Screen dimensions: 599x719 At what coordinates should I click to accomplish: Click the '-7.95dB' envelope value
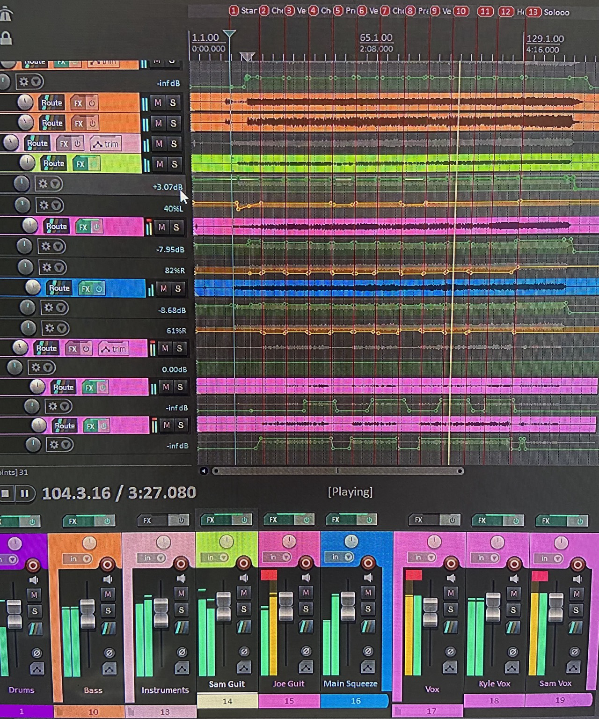170,249
